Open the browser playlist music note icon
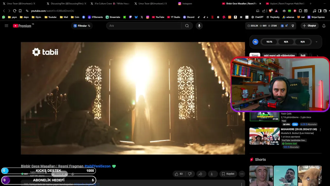This screenshot has width=330, height=186. tap(314, 11)
